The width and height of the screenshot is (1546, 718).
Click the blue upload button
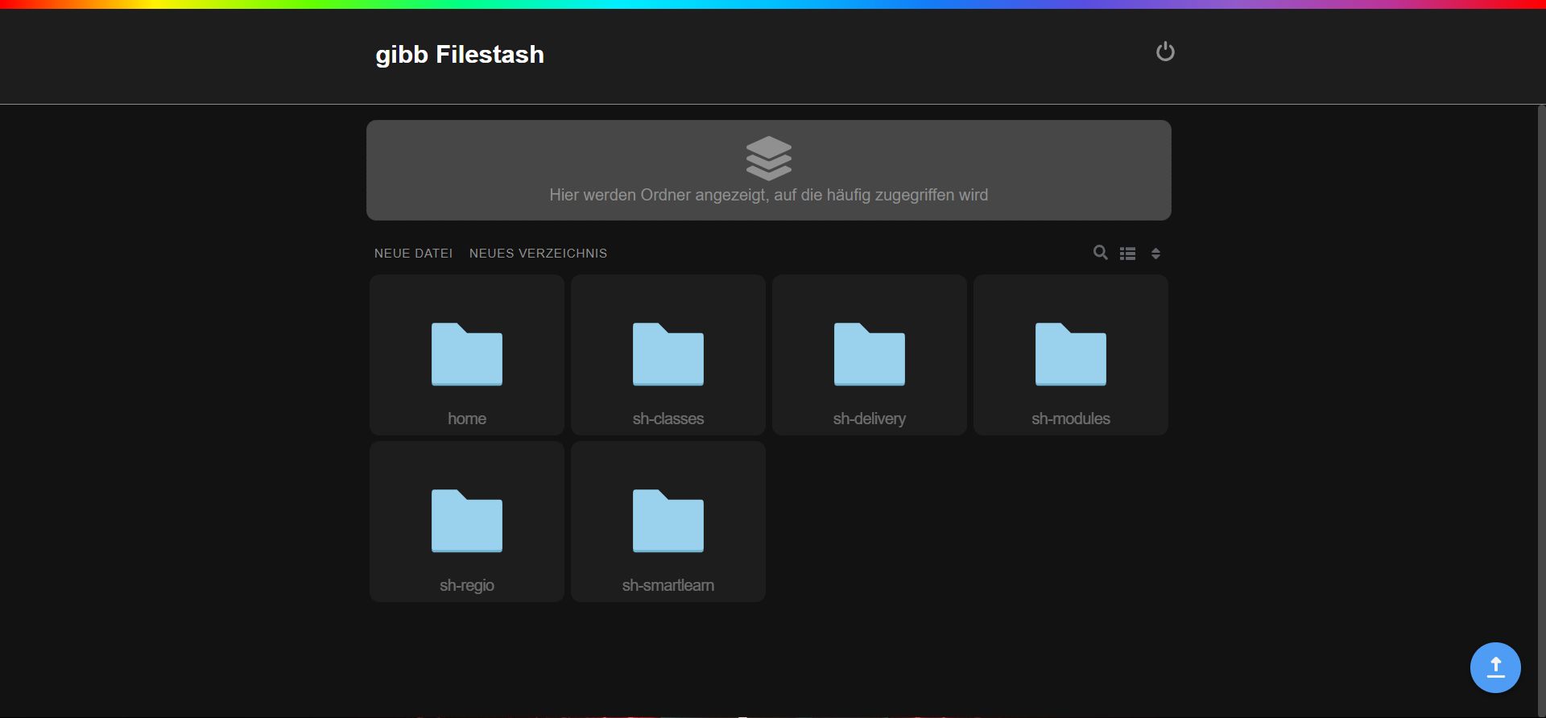(x=1495, y=667)
